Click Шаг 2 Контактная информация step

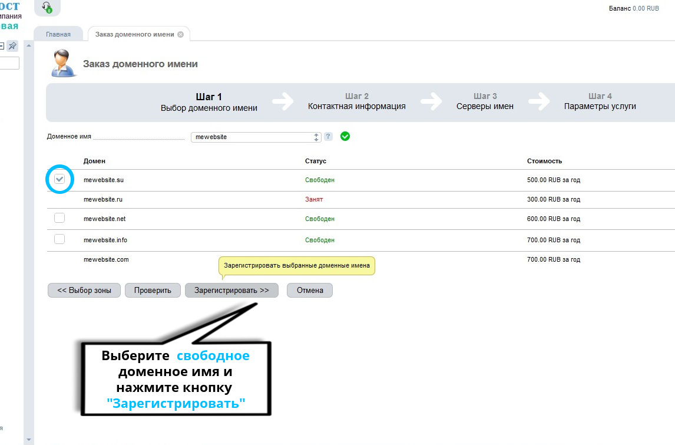pos(357,101)
